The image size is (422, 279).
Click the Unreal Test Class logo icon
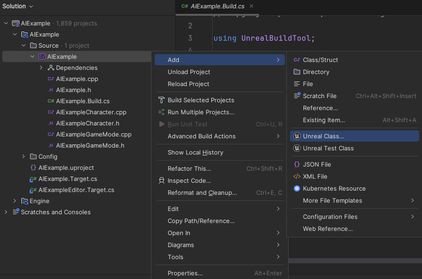297,148
